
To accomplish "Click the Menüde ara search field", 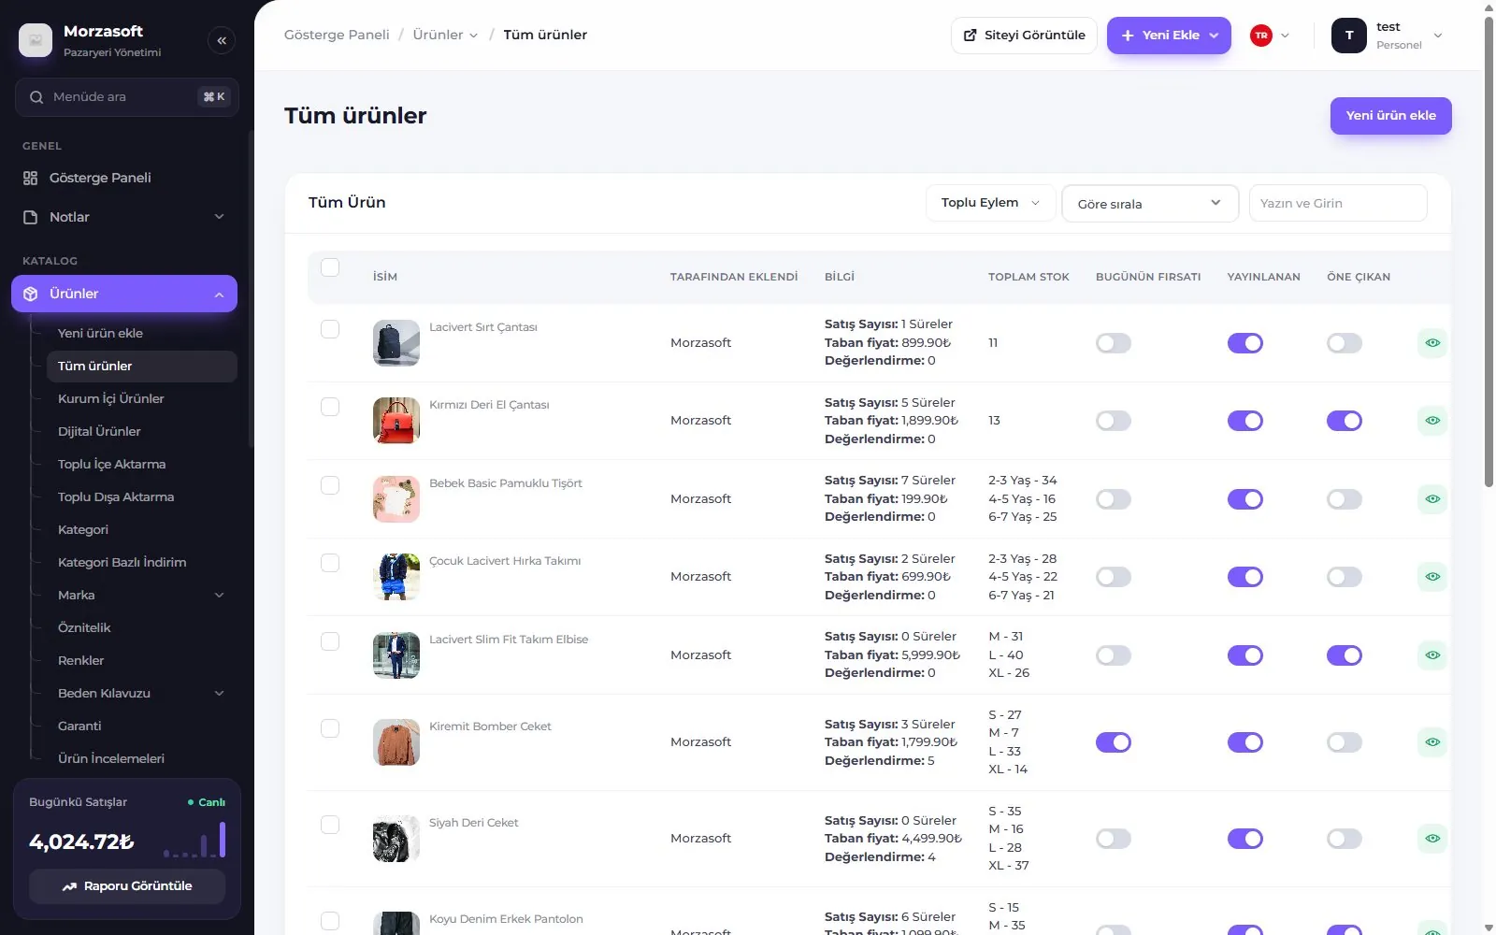I will click(127, 97).
